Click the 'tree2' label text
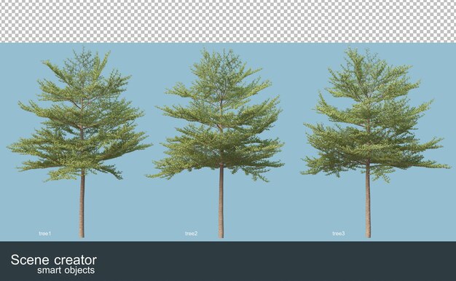 (191, 234)
